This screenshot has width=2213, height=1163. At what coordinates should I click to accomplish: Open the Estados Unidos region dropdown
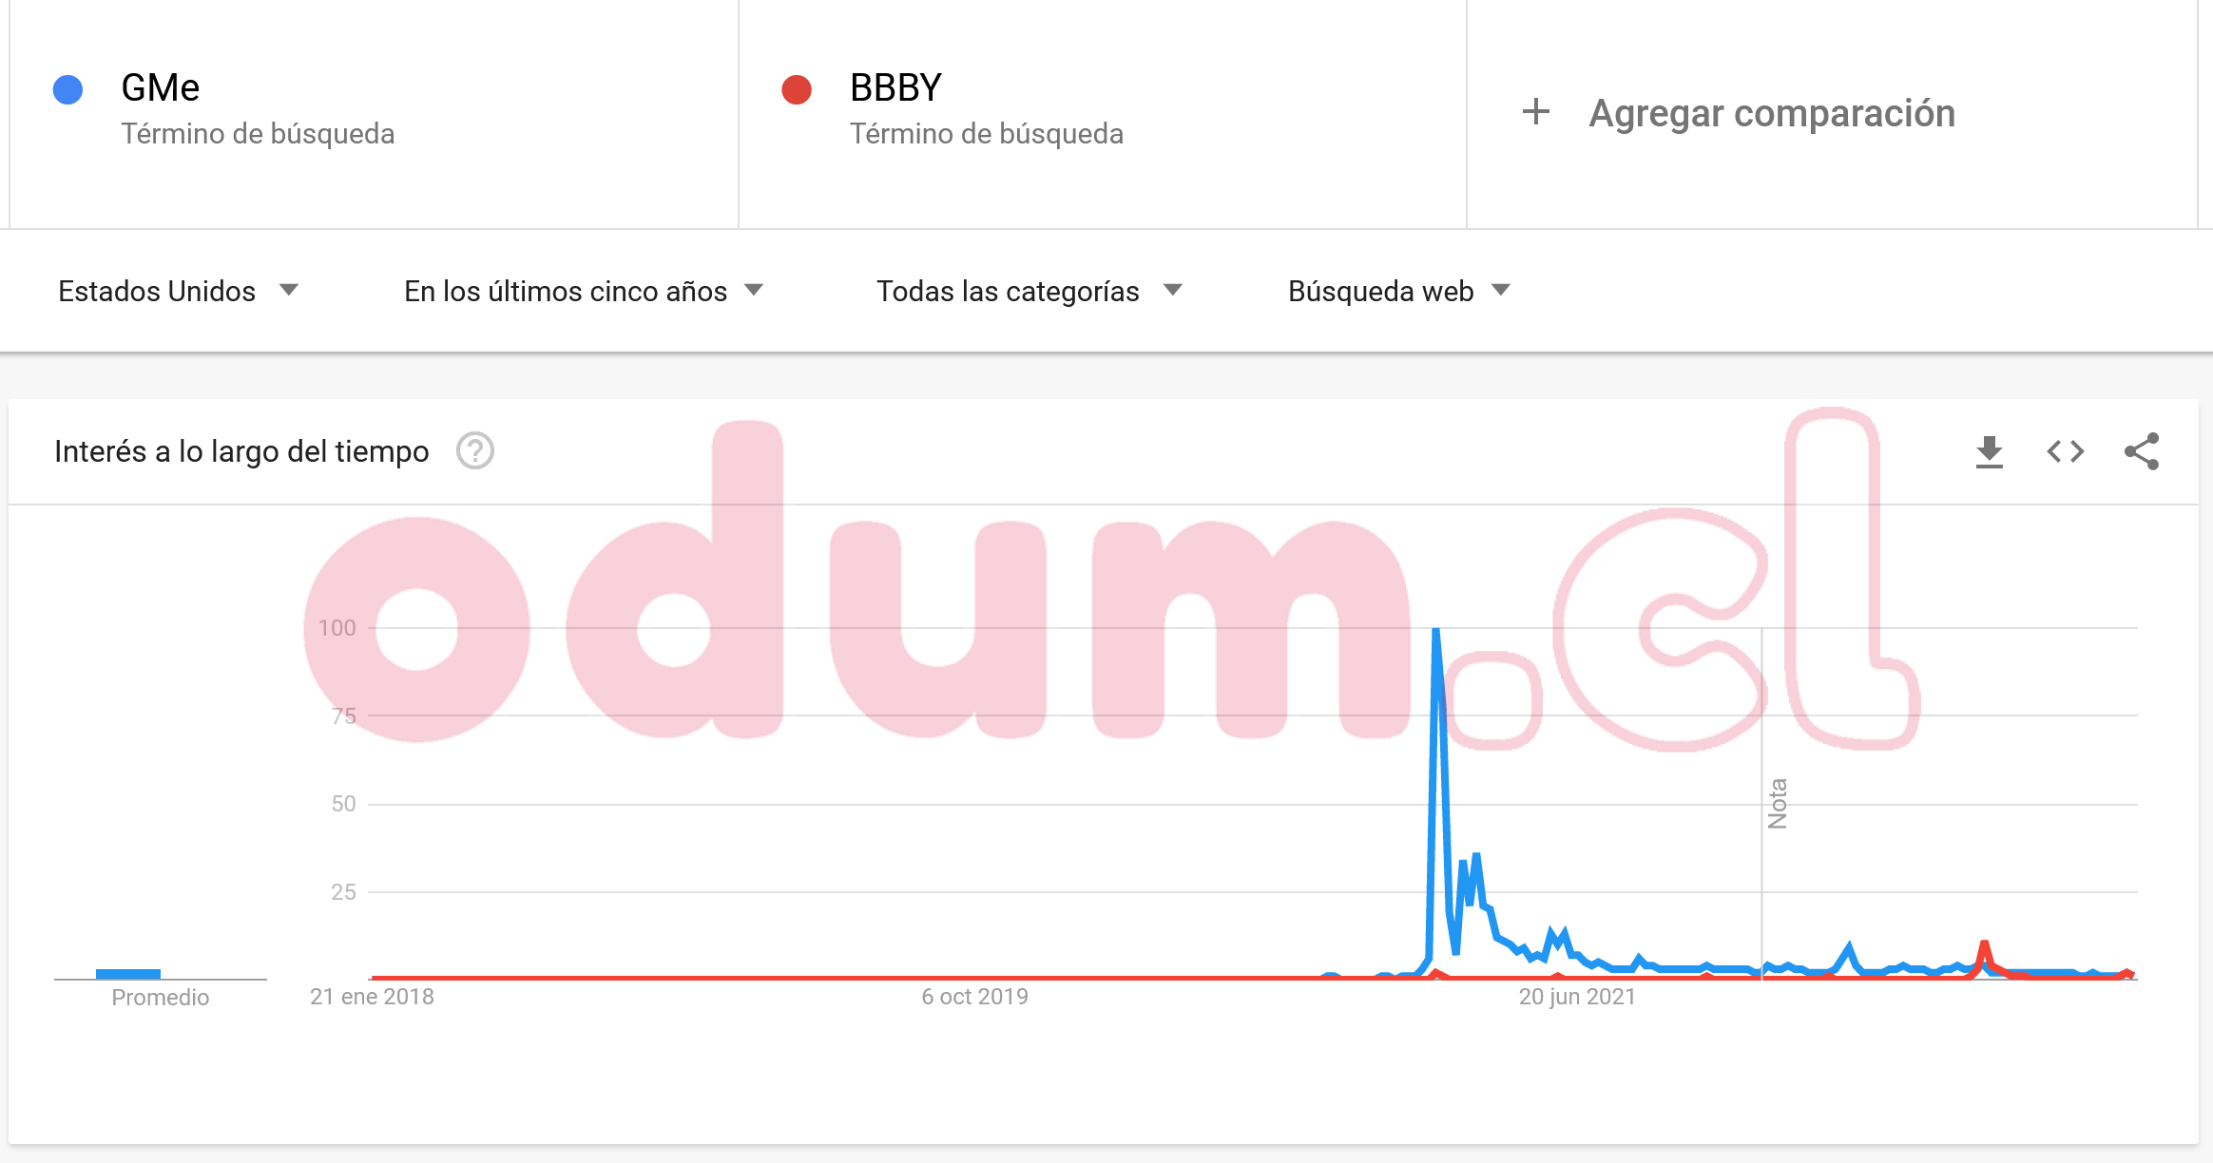click(178, 291)
